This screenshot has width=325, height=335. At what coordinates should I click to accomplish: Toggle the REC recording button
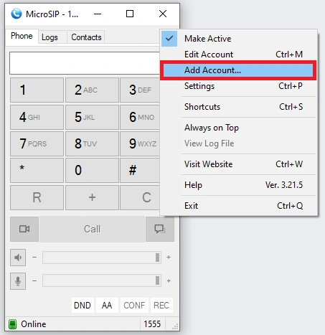(x=161, y=306)
